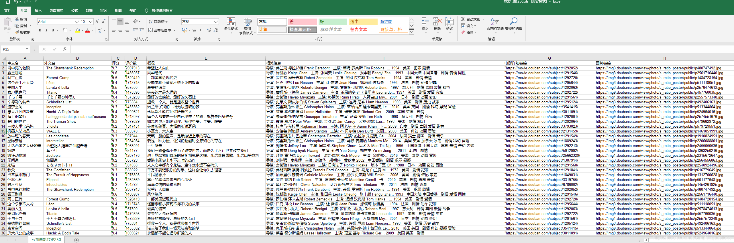Open 套用表格格式 table format gallery
Screen dimensions: 734x243
(x=248, y=26)
